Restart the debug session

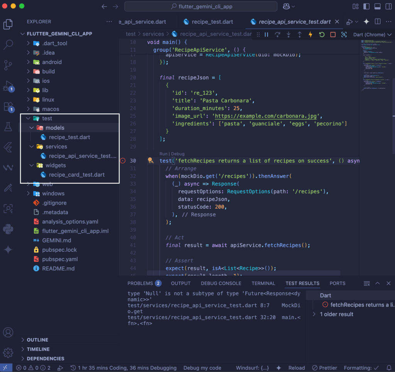tap(322, 34)
